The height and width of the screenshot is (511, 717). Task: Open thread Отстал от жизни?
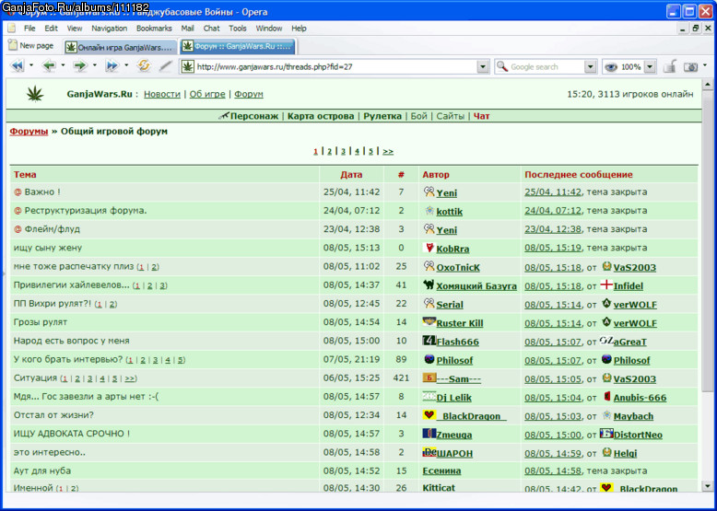53,415
